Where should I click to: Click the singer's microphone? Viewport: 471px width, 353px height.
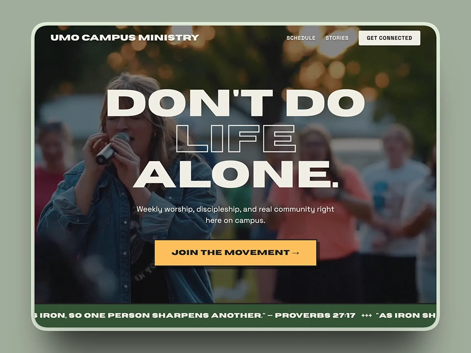[x=112, y=148]
